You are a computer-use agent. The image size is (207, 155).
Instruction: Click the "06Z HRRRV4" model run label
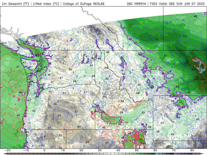pyautogui.click(x=136, y=4)
